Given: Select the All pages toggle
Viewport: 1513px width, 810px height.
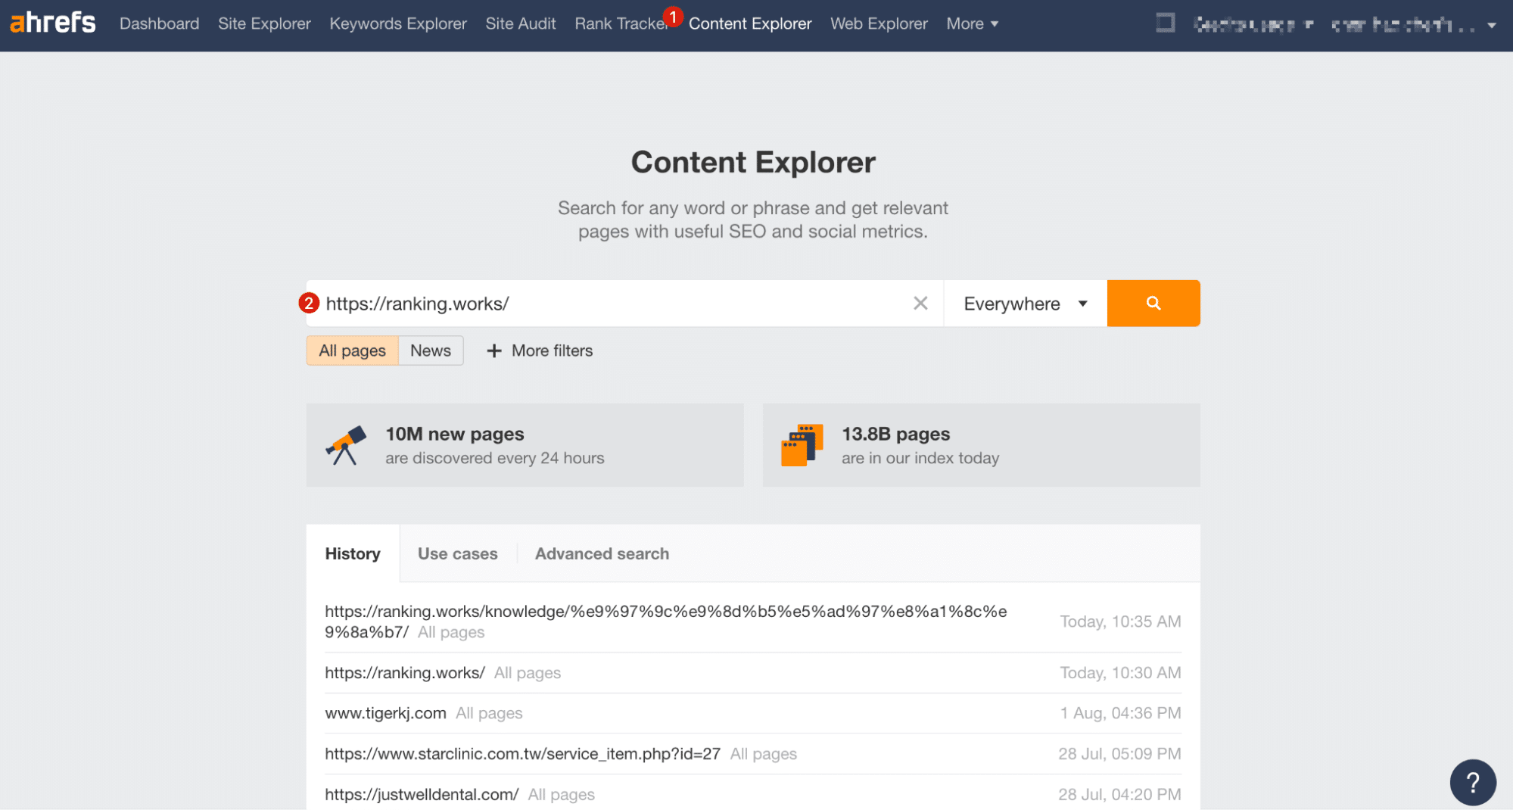Looking at the screenshot, I should [352, 351].
